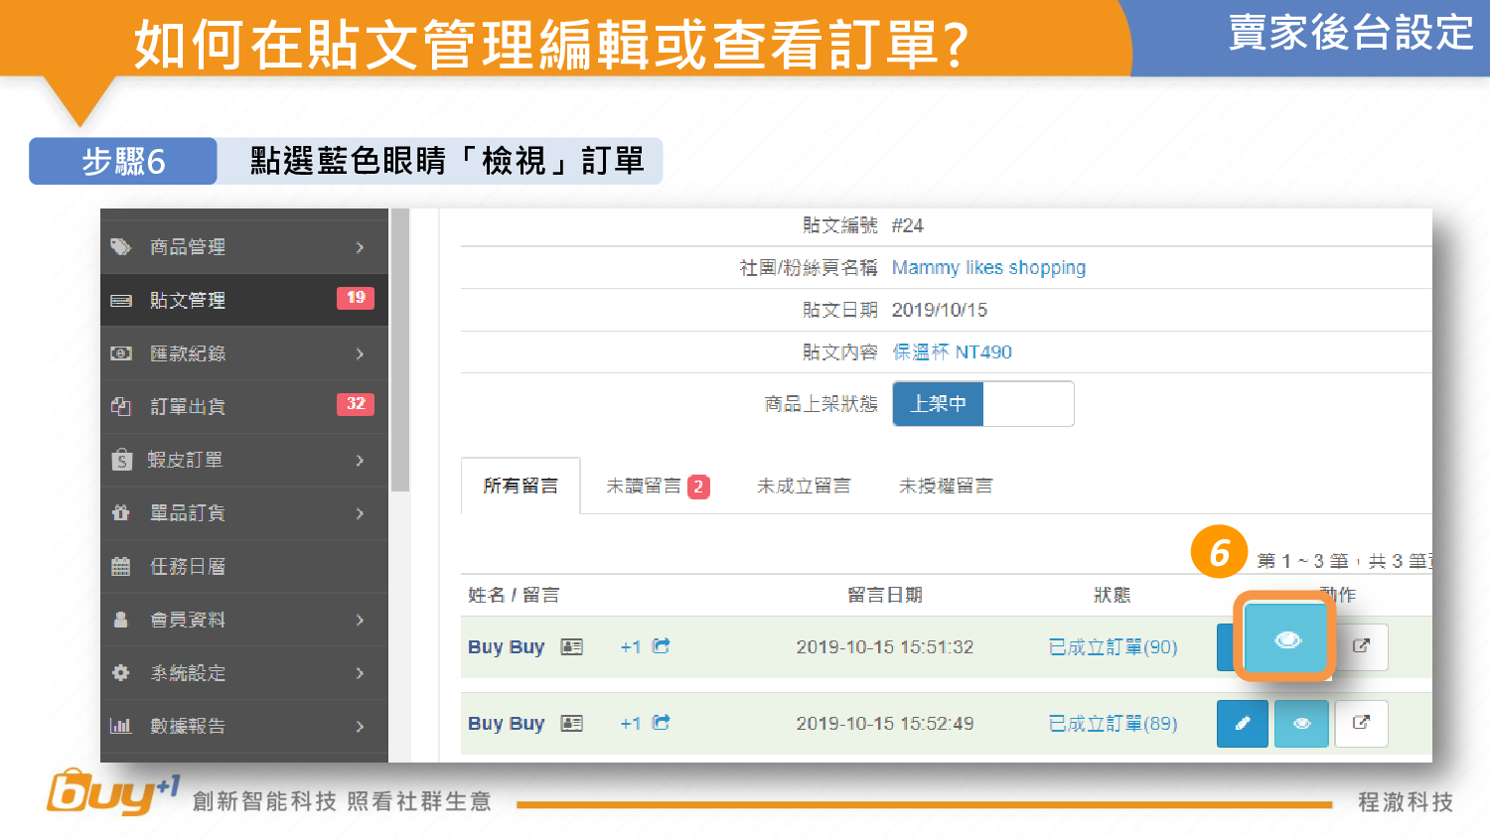Open 已成立訂單(90) status link
Viewport: 1490px width, 838px height.
[x=1113, y=647]
